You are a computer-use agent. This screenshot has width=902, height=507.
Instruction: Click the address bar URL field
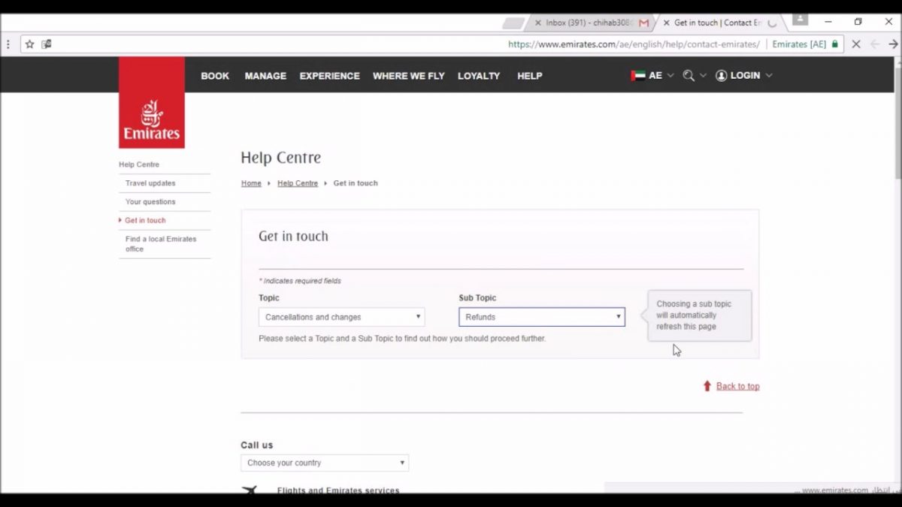click(634, 44)
